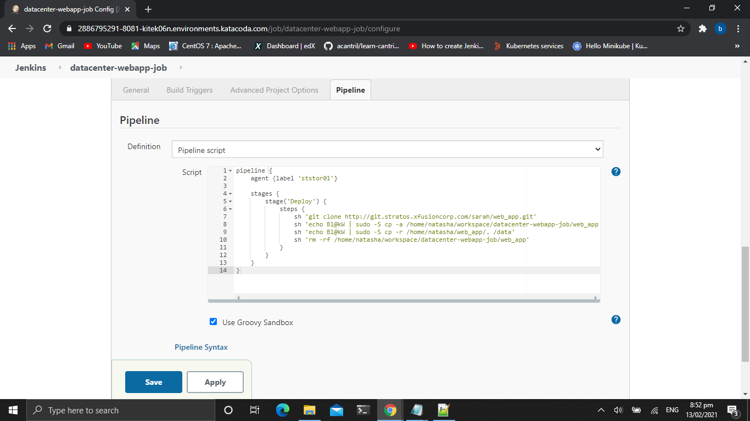Open the YouTube bookmark

pyautogui.click(x=103, y=46)
